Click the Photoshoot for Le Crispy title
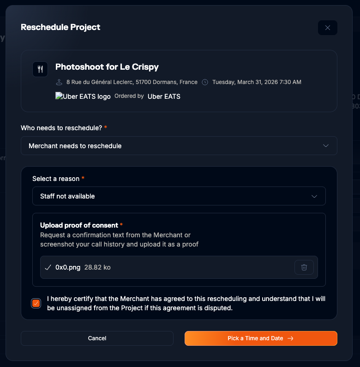The width and height of the screenshot is (360, 367). tap(107, 67)
